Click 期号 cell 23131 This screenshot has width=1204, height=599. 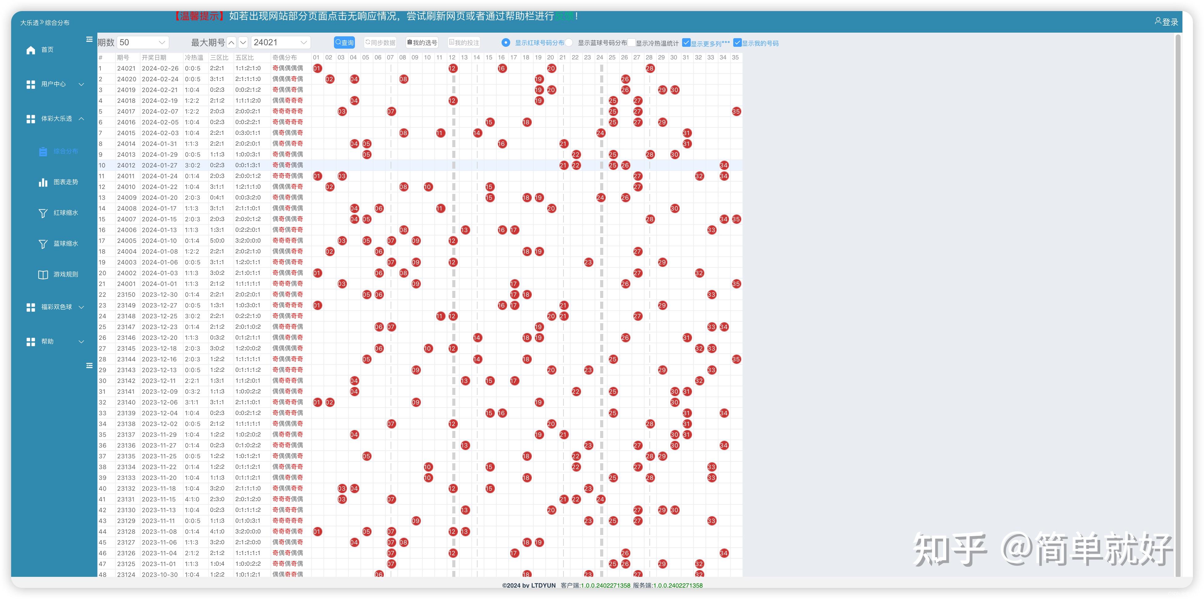[x=126, y=499]
